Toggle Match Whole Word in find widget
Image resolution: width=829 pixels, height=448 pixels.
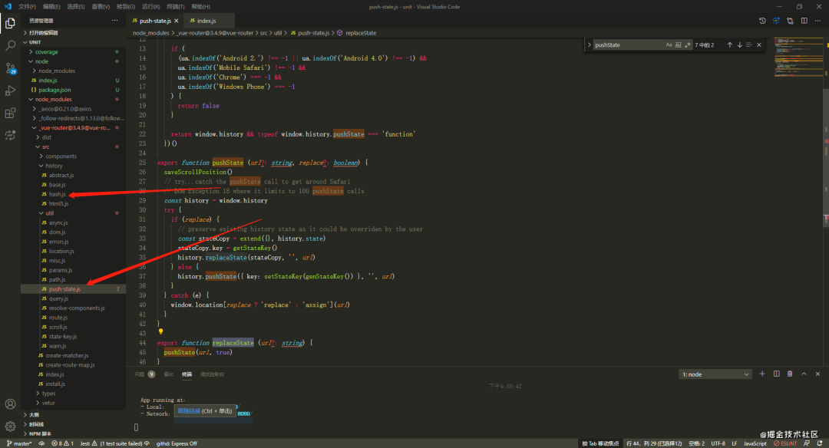click(679, 45)
